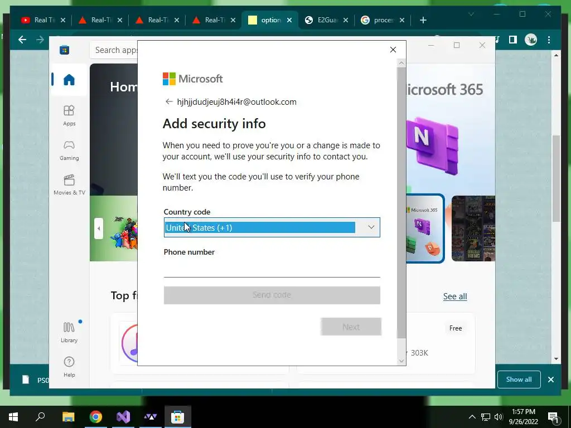The image size is (571, 428).
Task: Select the games collection carousel thumbnail
Action: (473, 228)
